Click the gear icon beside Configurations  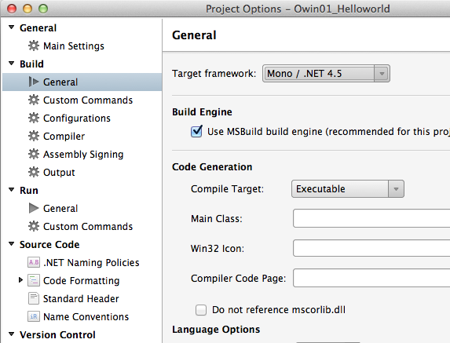(34, 118)
